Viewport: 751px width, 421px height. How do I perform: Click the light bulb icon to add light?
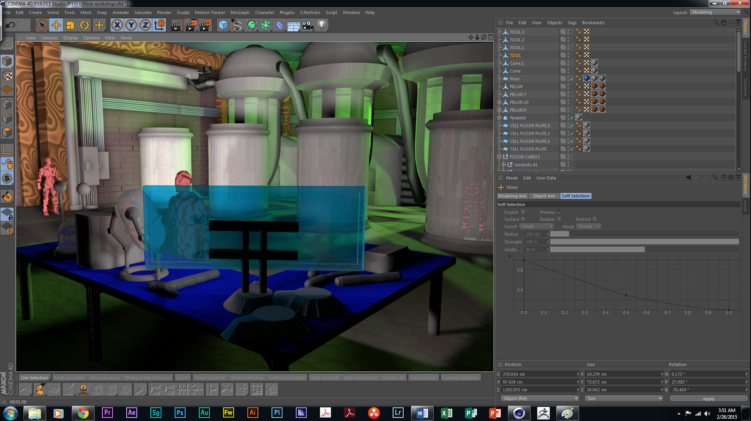(x=322, y=25)
